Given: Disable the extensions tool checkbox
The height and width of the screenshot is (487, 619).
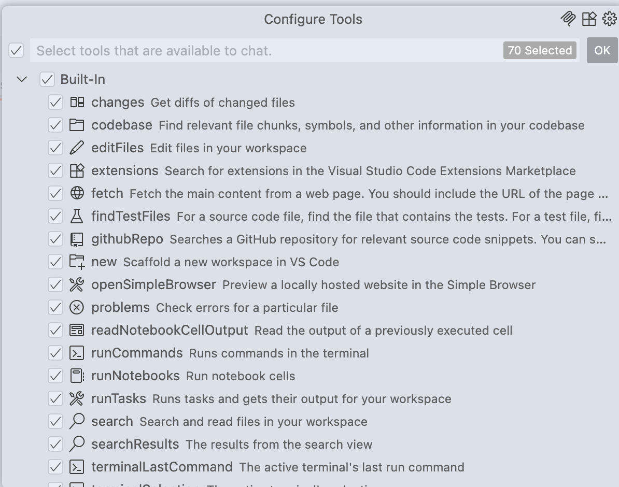Looking at the screenshot, I should pos(55,171).
